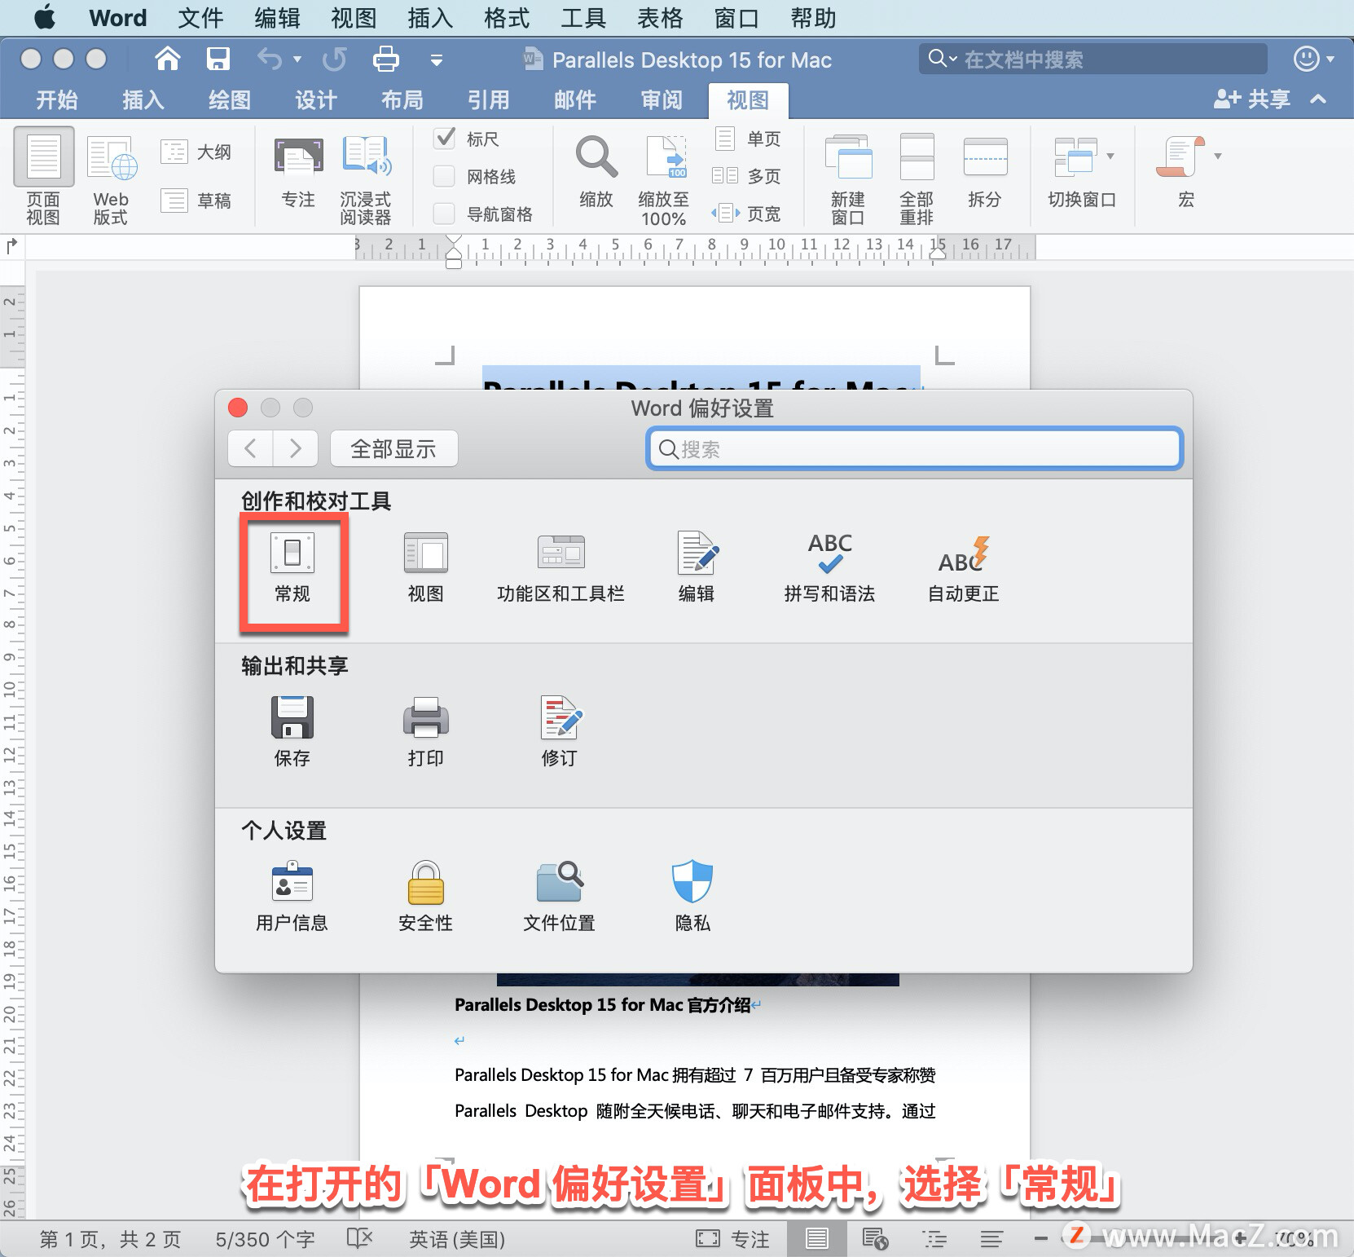The width and height of the screenshot is (1354, 1257).
Task: Click the 5/350 个字 word count
Action: 265,1239
